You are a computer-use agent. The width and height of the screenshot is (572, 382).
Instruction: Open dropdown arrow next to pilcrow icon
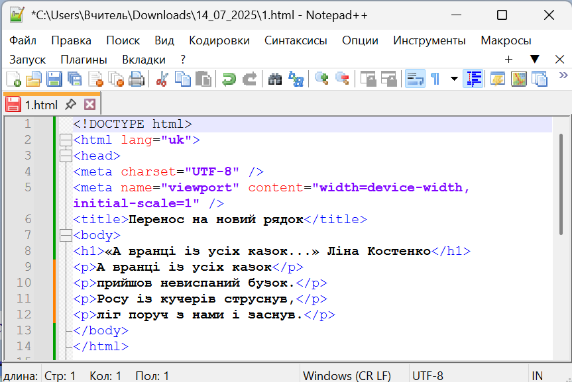pyautogui.click(x=454, y=79)
